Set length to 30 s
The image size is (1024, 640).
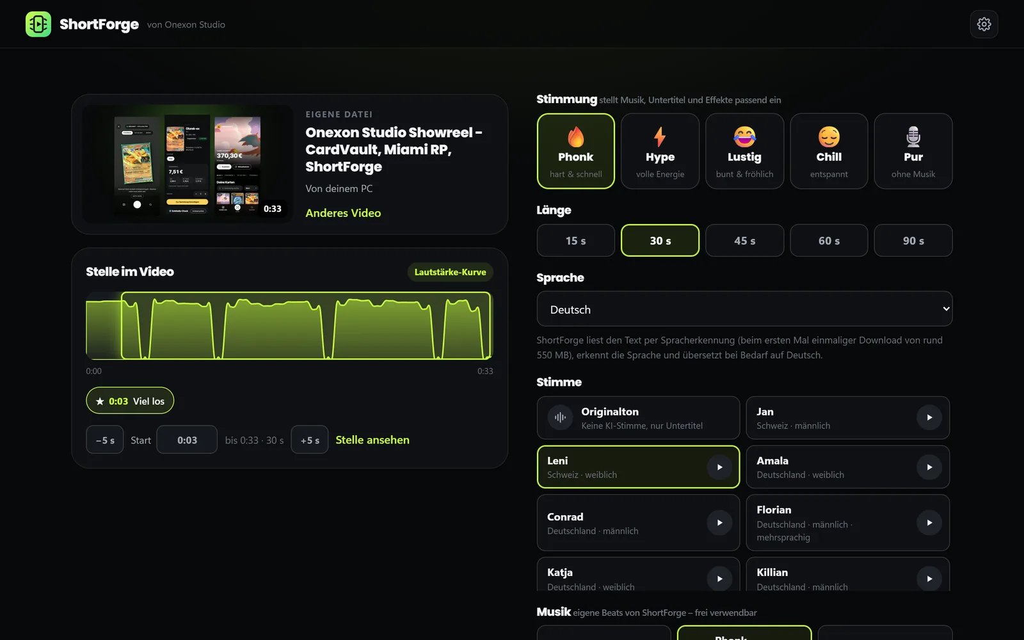click(660, 241)
